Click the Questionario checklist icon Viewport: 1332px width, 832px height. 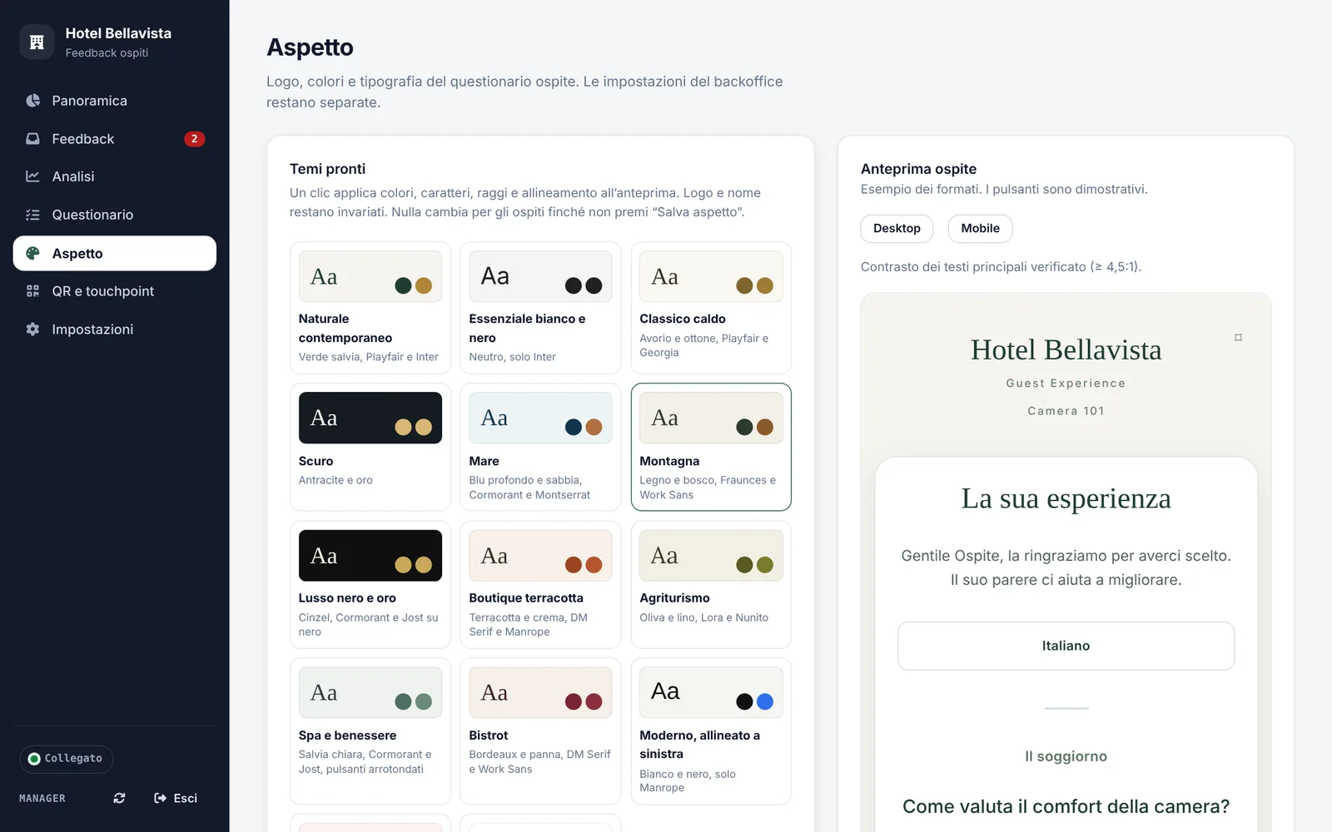[x=33, y=215]
